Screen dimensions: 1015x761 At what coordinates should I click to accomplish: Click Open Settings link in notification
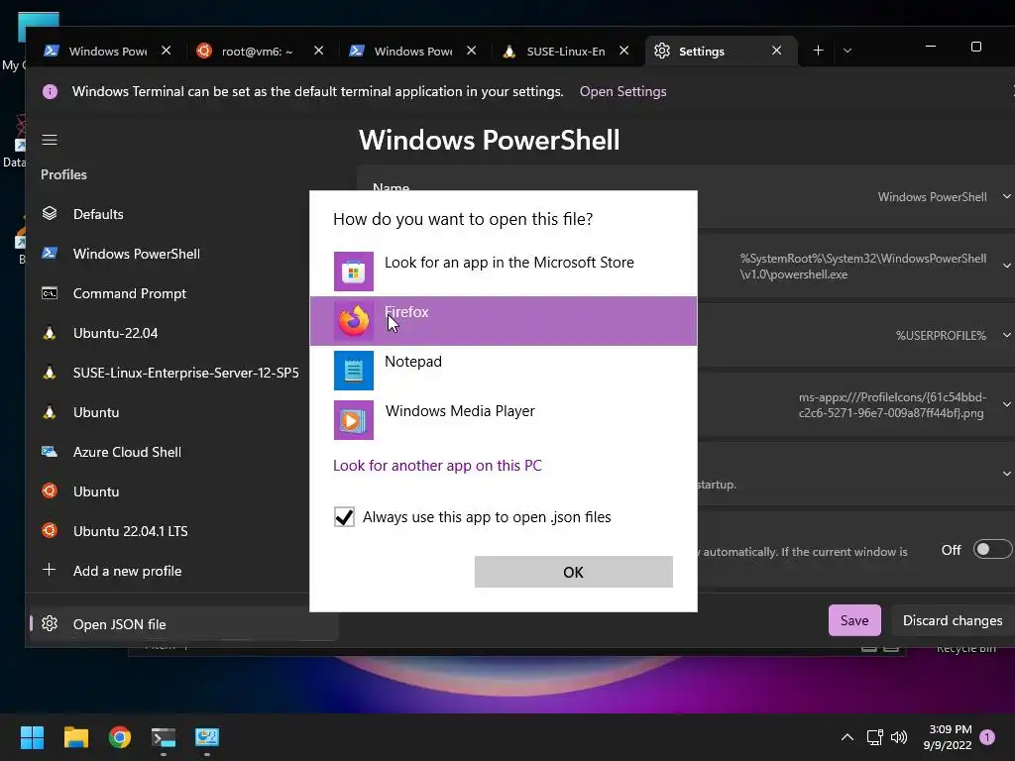tap(622, 91)
